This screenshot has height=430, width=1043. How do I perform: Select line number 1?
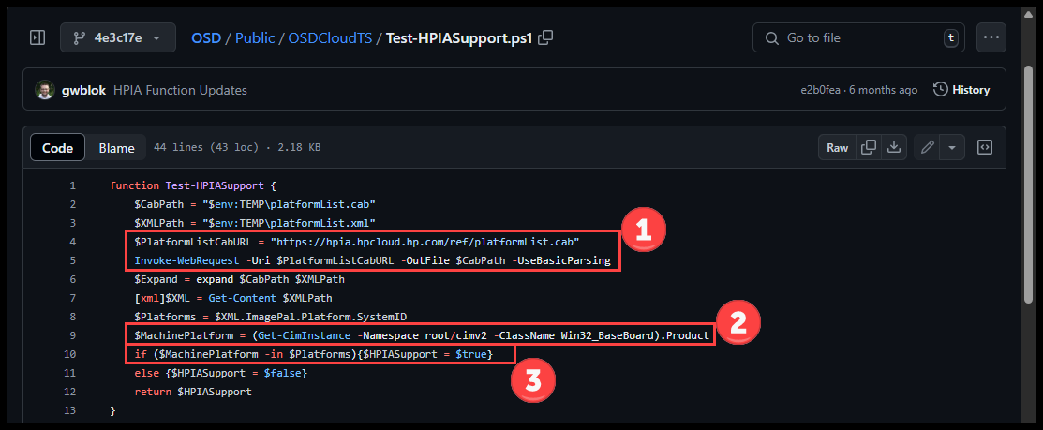(x=72, y=185)
